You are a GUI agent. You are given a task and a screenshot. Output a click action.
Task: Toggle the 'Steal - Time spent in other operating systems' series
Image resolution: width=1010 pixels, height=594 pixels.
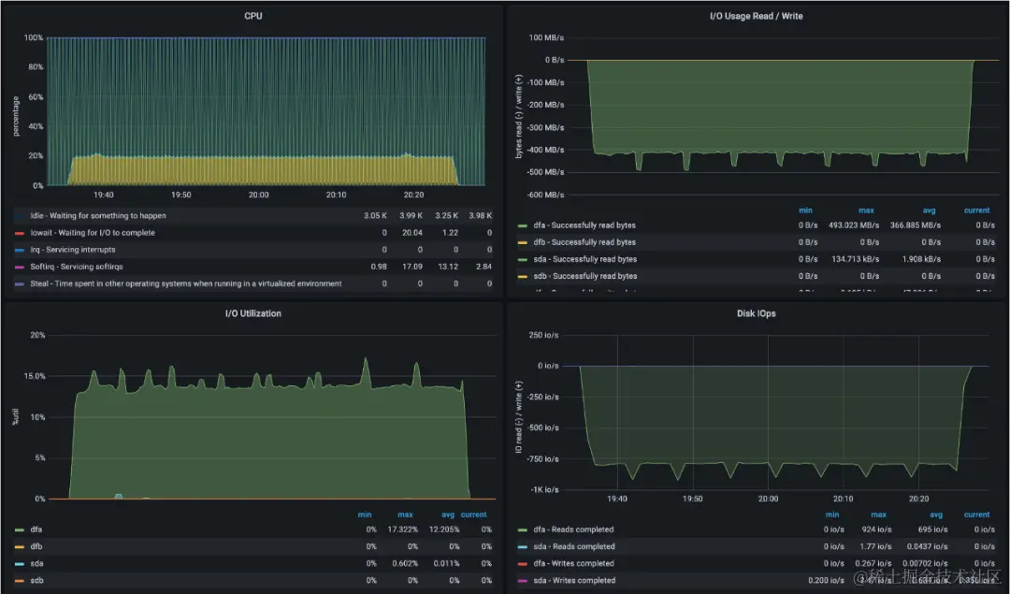(x=186, y=283)
